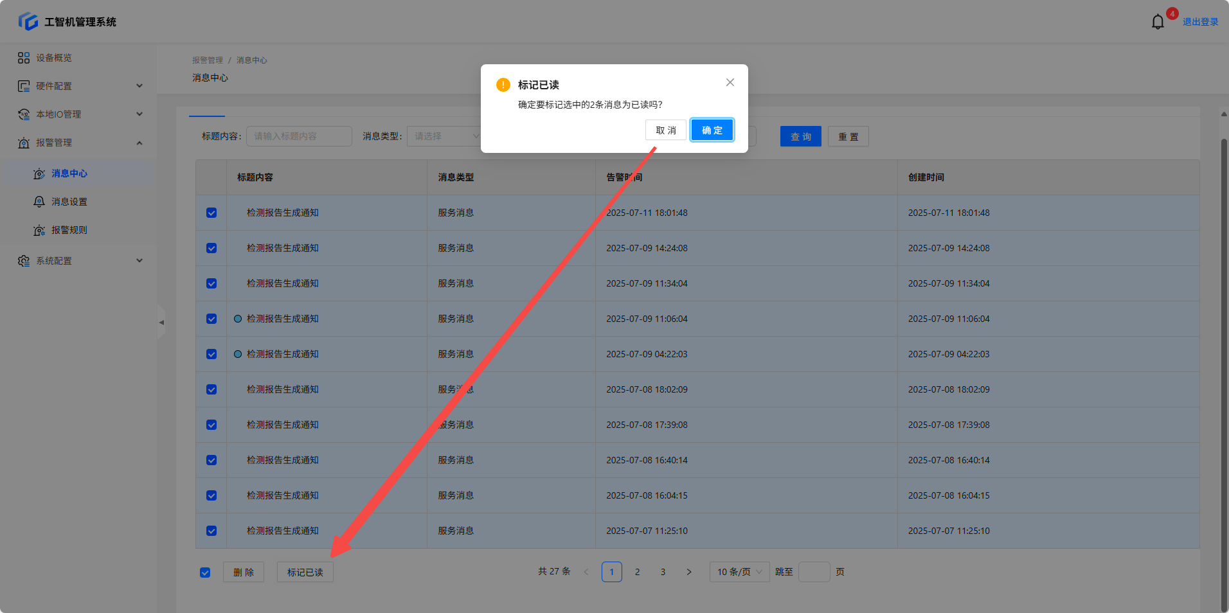This screenshot has height=613, width=1229.
Task: Open 消息中心 in the sidebar
Action: [69, 173]
